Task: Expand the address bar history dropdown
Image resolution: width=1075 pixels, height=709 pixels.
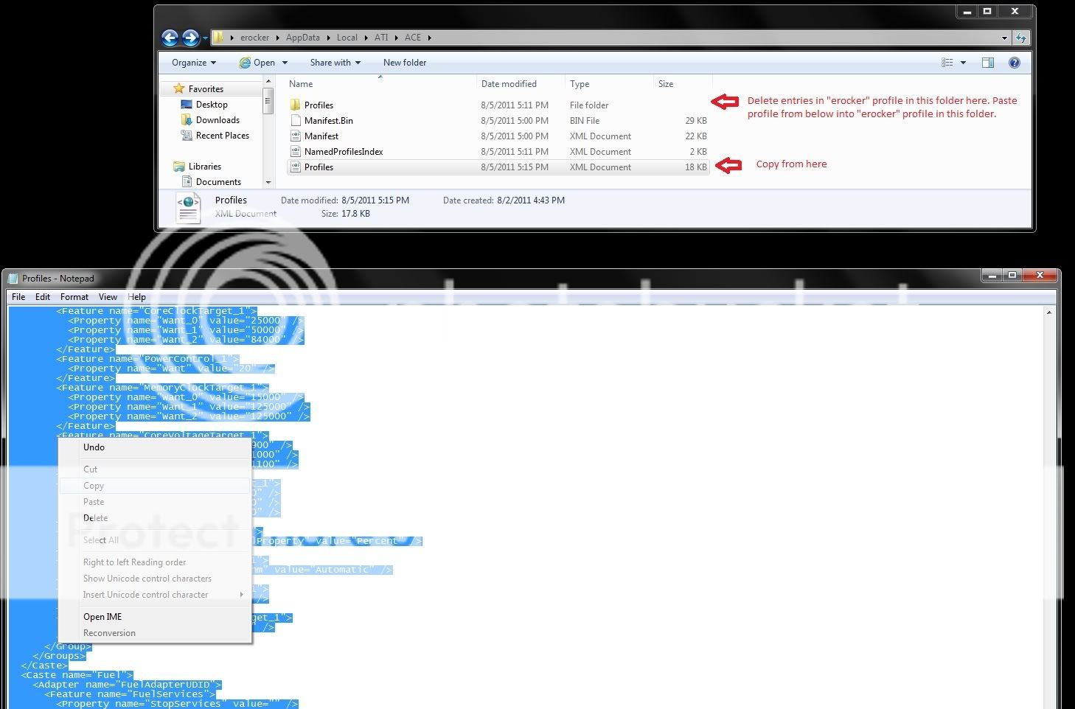Action: tap(1004, 38)
